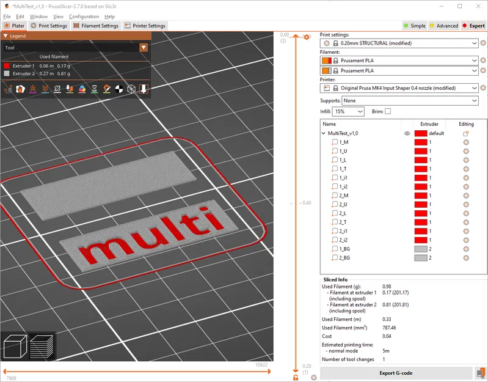Toggle visibility eye for MultiTest_v1,0

coord(407,133)
